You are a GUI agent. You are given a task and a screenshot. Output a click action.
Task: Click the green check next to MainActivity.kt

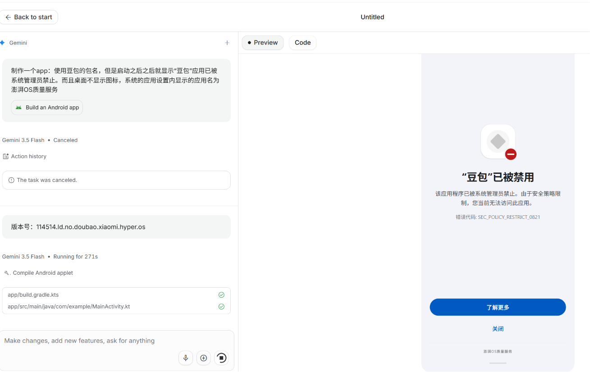pos(221,307)
